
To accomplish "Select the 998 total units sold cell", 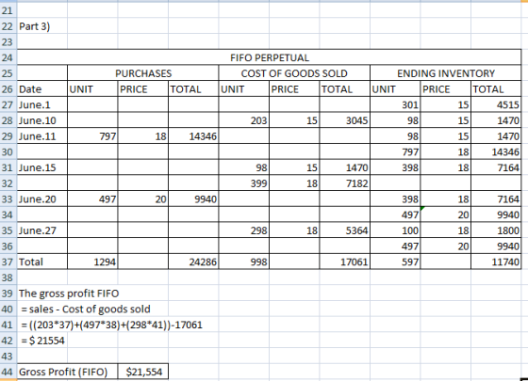I will [244, 262].
